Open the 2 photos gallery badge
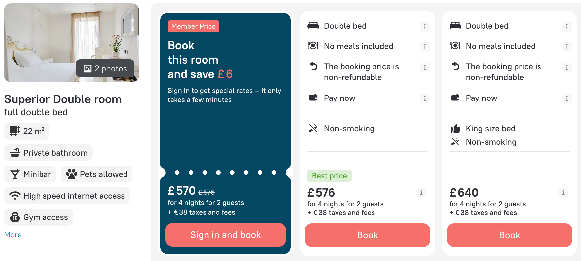 [105, 68]
